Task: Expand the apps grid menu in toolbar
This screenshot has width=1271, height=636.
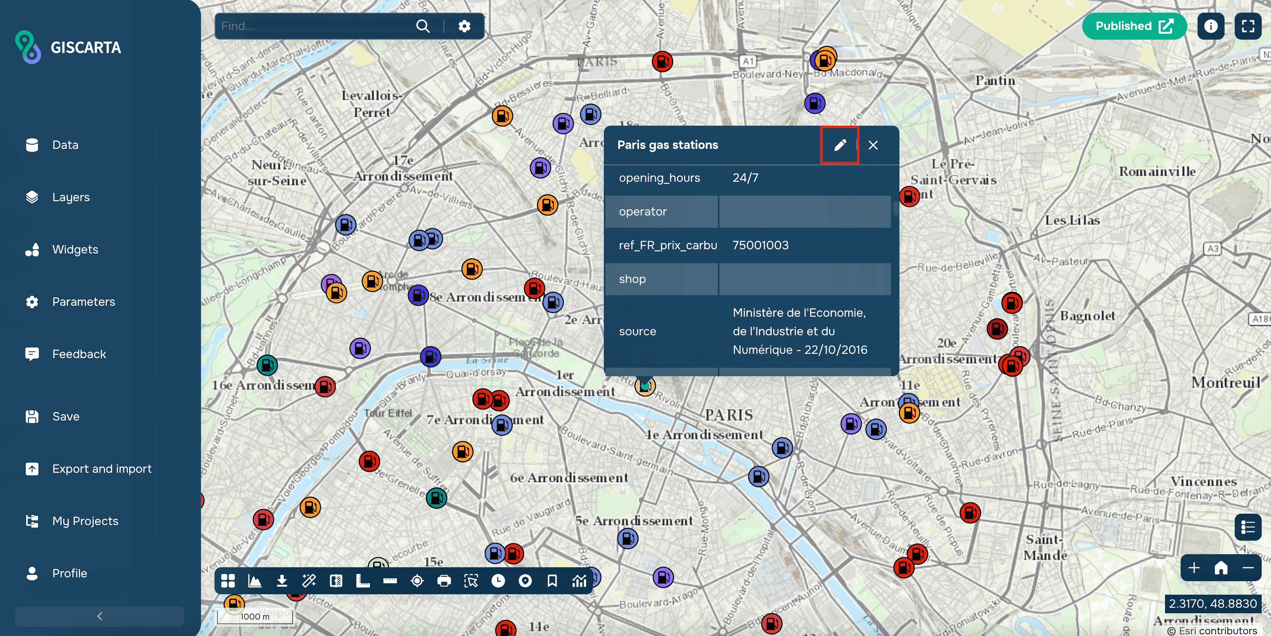Action: point(228,581)
